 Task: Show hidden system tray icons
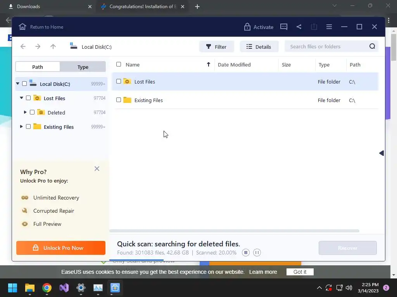point(319,288)
